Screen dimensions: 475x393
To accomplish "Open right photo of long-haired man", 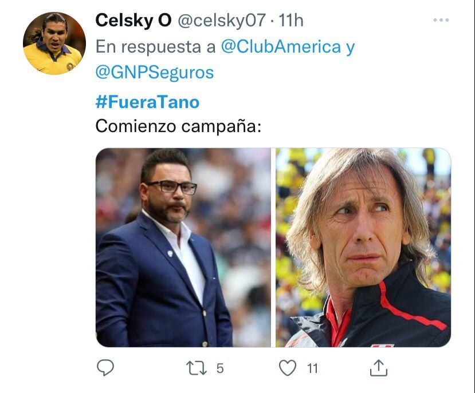I will pyautogui.click(x=363, y=247).
